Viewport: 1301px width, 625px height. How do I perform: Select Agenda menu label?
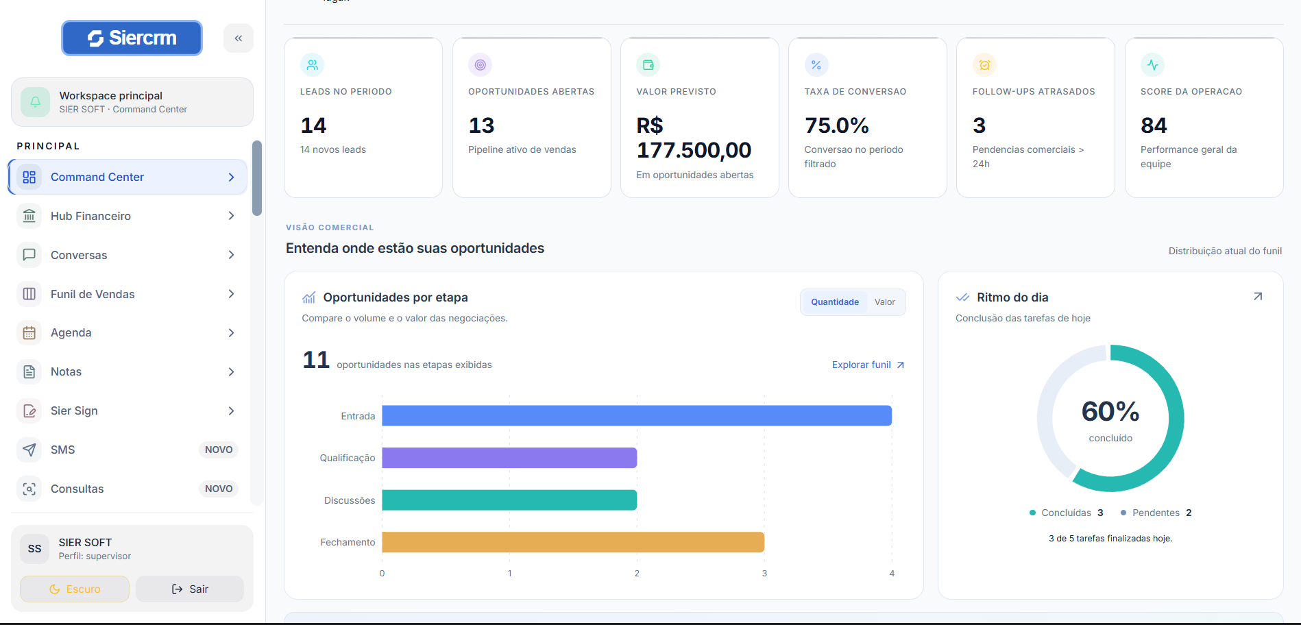point(71,333)
